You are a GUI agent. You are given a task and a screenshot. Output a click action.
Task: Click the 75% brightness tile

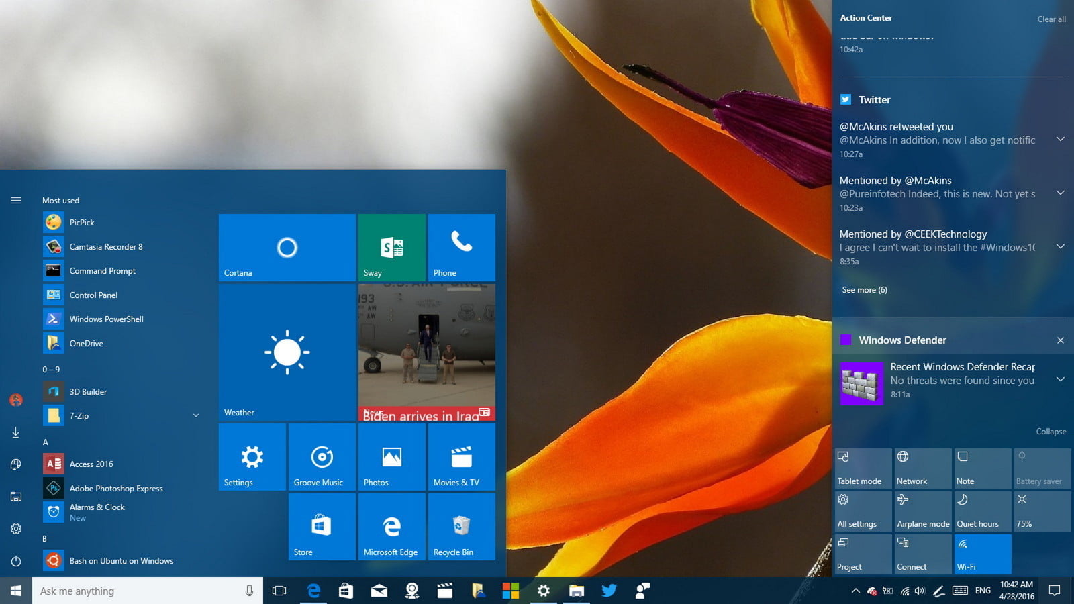coord(1042,511)
